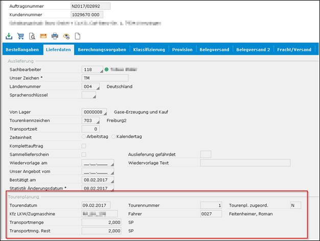This screenshot has height=241, width=320.
Task: Tick the Sammellieferschein checkbox
Action: [84, 154]
